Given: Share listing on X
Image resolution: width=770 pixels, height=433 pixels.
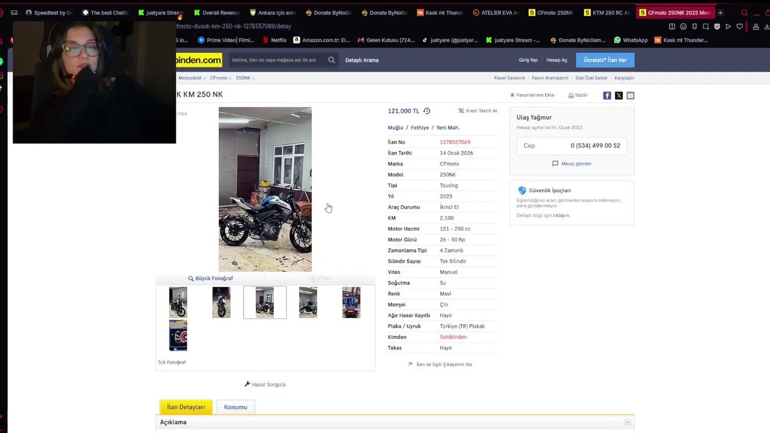Looking at the screenshot, I should point(618,96).
